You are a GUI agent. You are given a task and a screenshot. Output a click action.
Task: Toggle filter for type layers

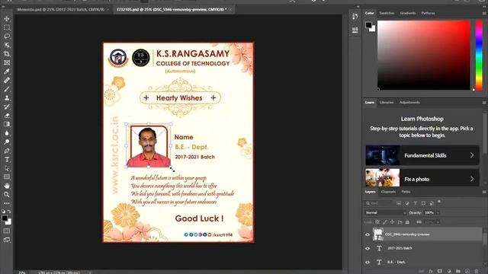[x=415, y=203]
